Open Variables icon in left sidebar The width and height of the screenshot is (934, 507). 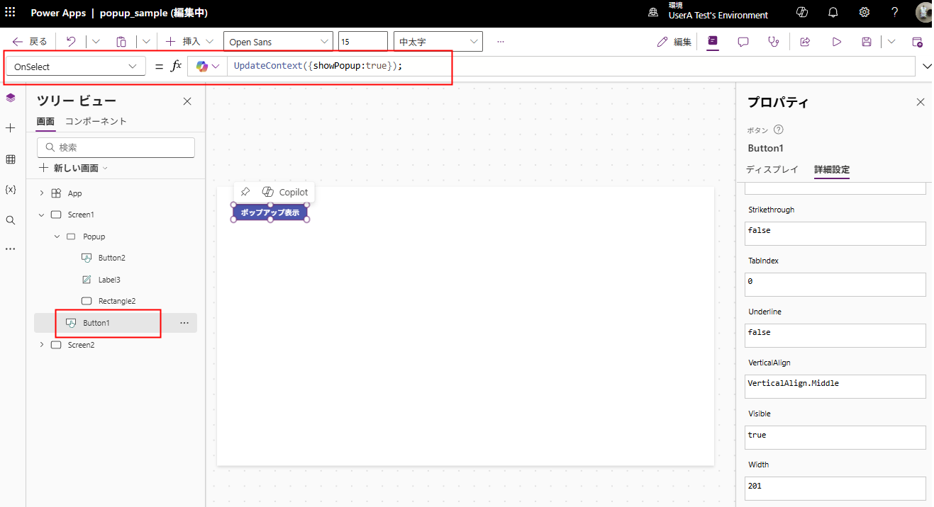coord(11,190)
